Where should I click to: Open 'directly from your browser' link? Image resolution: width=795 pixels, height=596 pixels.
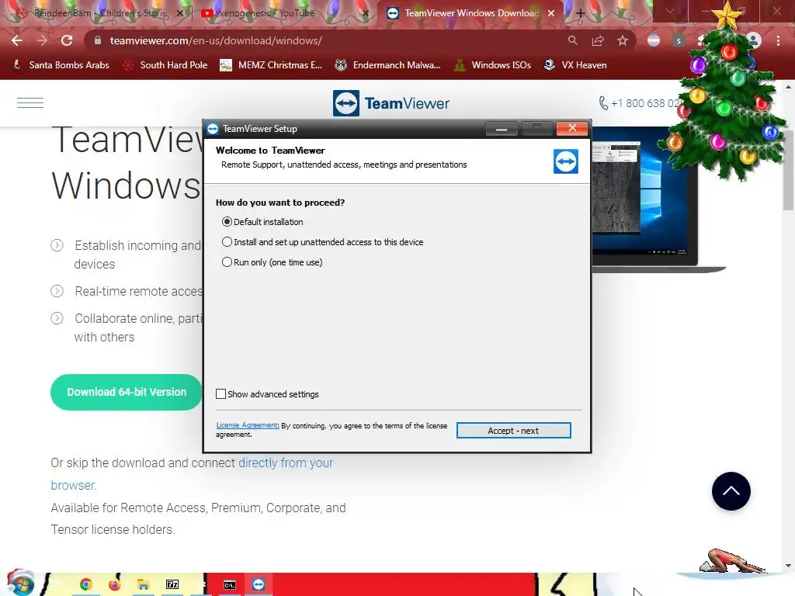286,463
